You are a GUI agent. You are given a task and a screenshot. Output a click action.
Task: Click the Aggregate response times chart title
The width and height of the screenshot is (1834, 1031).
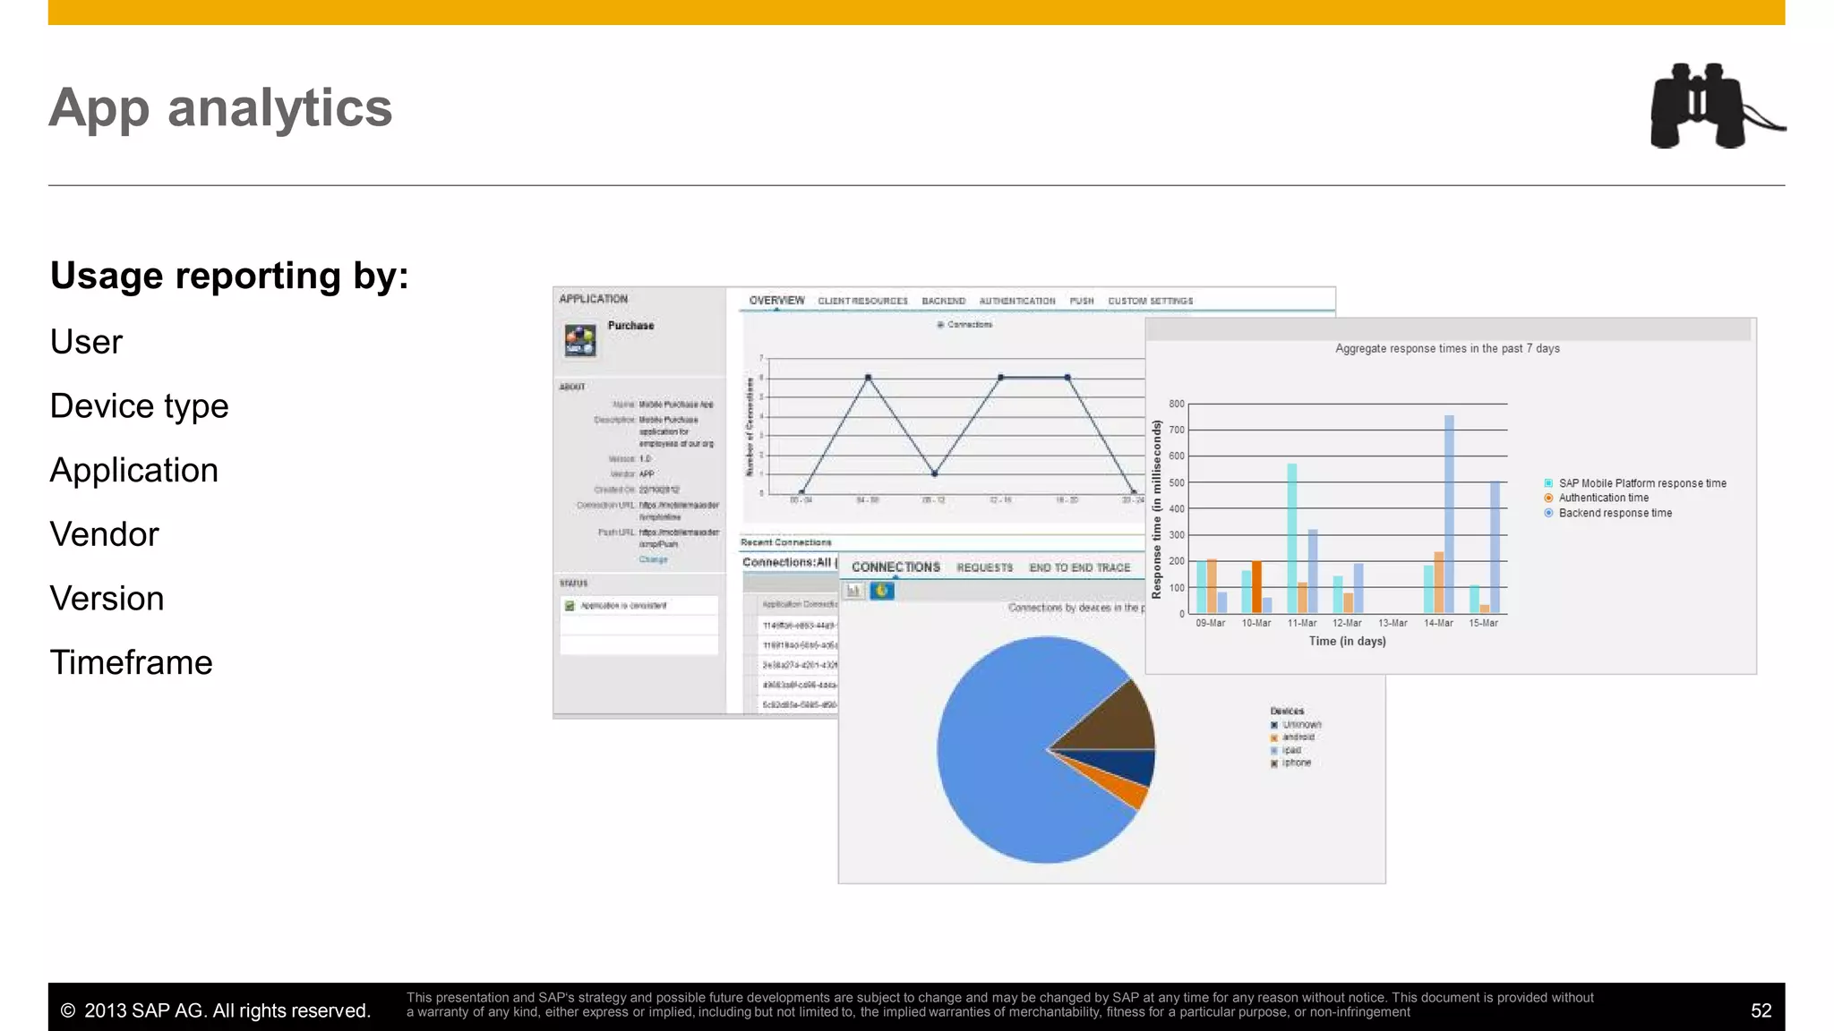[x=1447, y=349]
